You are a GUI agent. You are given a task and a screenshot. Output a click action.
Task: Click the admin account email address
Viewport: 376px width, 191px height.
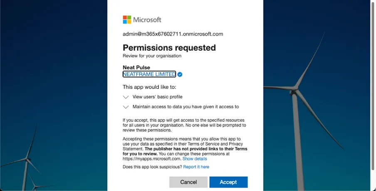tap(173, 34)
